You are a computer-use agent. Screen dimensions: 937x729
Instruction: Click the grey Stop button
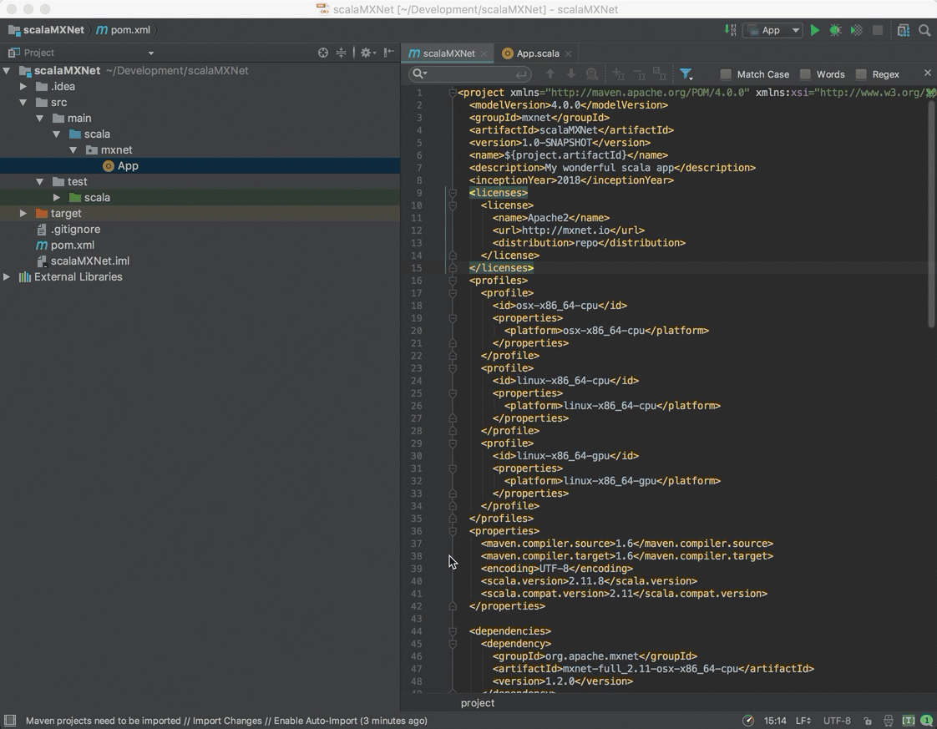(x=878, y=30)
